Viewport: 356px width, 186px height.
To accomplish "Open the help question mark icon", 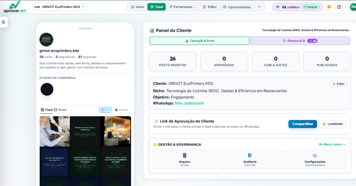I will tap(339, 7).
